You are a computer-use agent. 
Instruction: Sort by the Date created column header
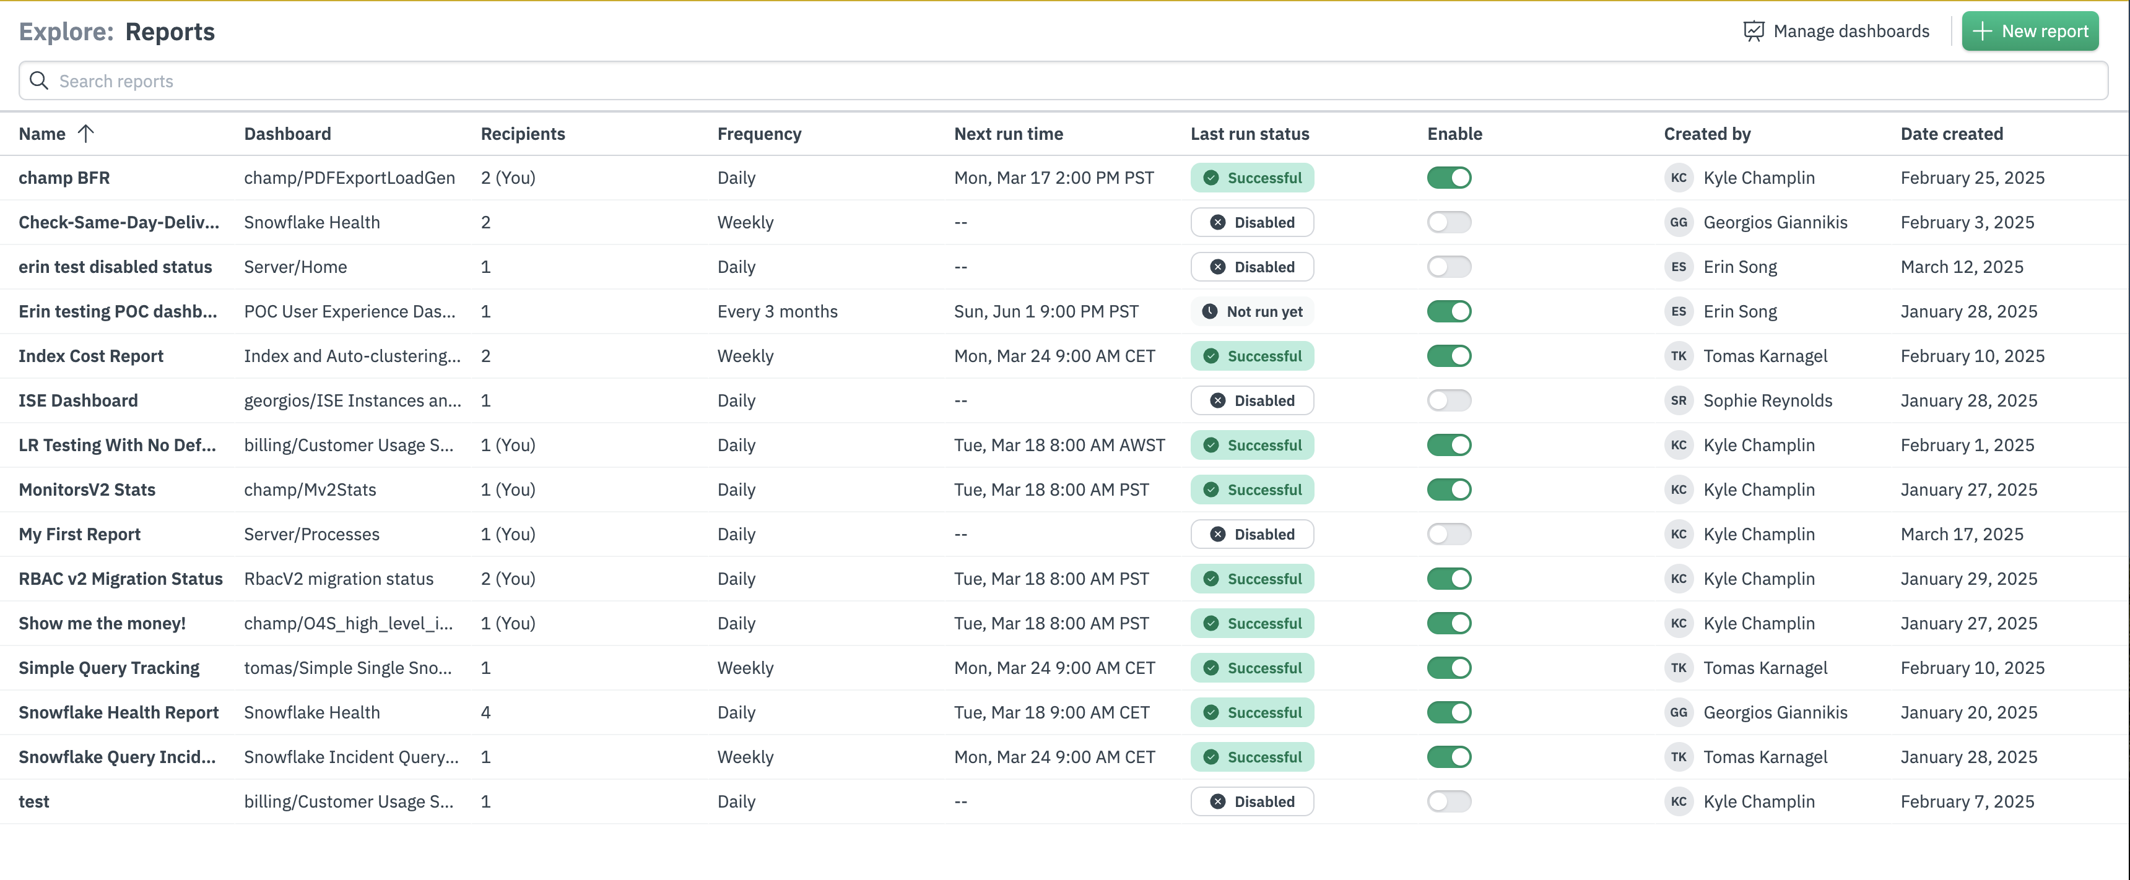1950,134
